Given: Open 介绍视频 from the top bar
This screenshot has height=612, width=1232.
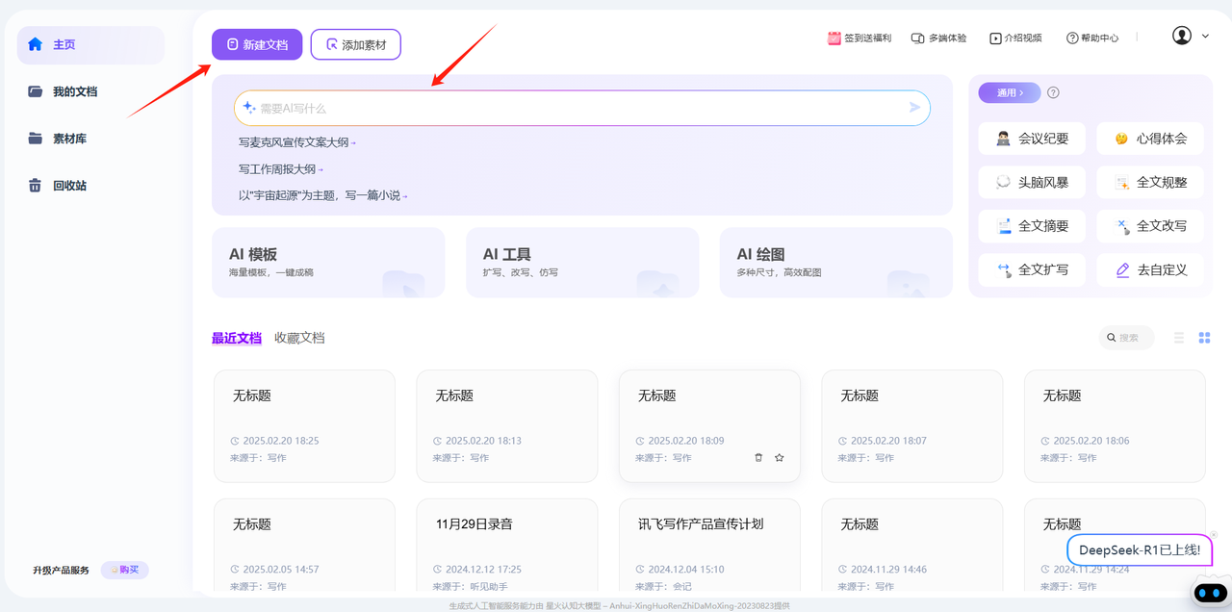Looking at the screenshot, I should tap(1015, 38).
